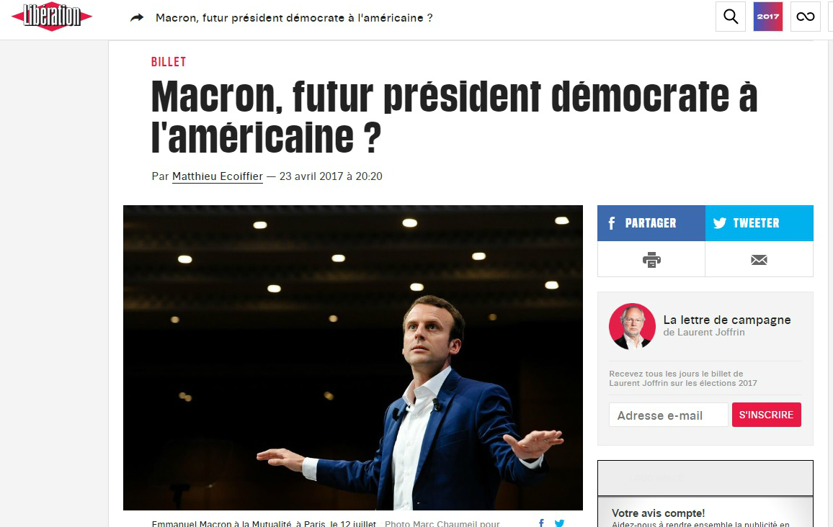Open the 2017 elections badge
The width and height of the screenshot is (833, 527).
coord(767,17)
